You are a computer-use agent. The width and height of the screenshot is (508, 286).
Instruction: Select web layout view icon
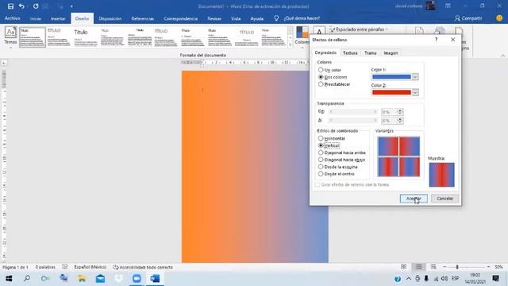tap(433, 267)
